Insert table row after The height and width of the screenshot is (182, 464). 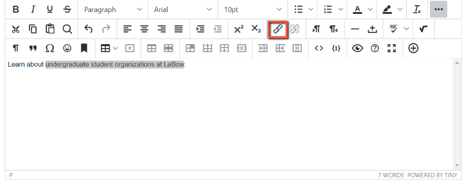[x=225, y=48]
